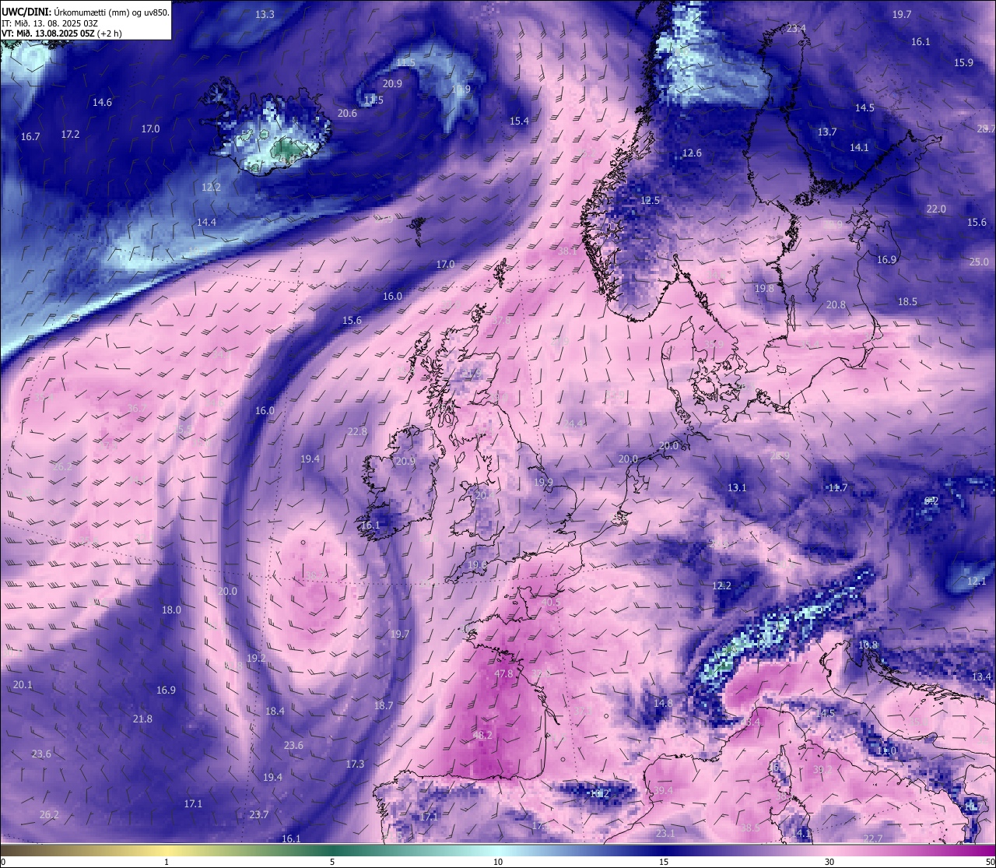Click the 22.0 value in upper right
The width and height of the screenshot is (996, 868).
[x=936, y=209]
